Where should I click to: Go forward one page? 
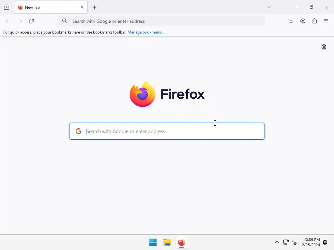(x=20, y=21)
